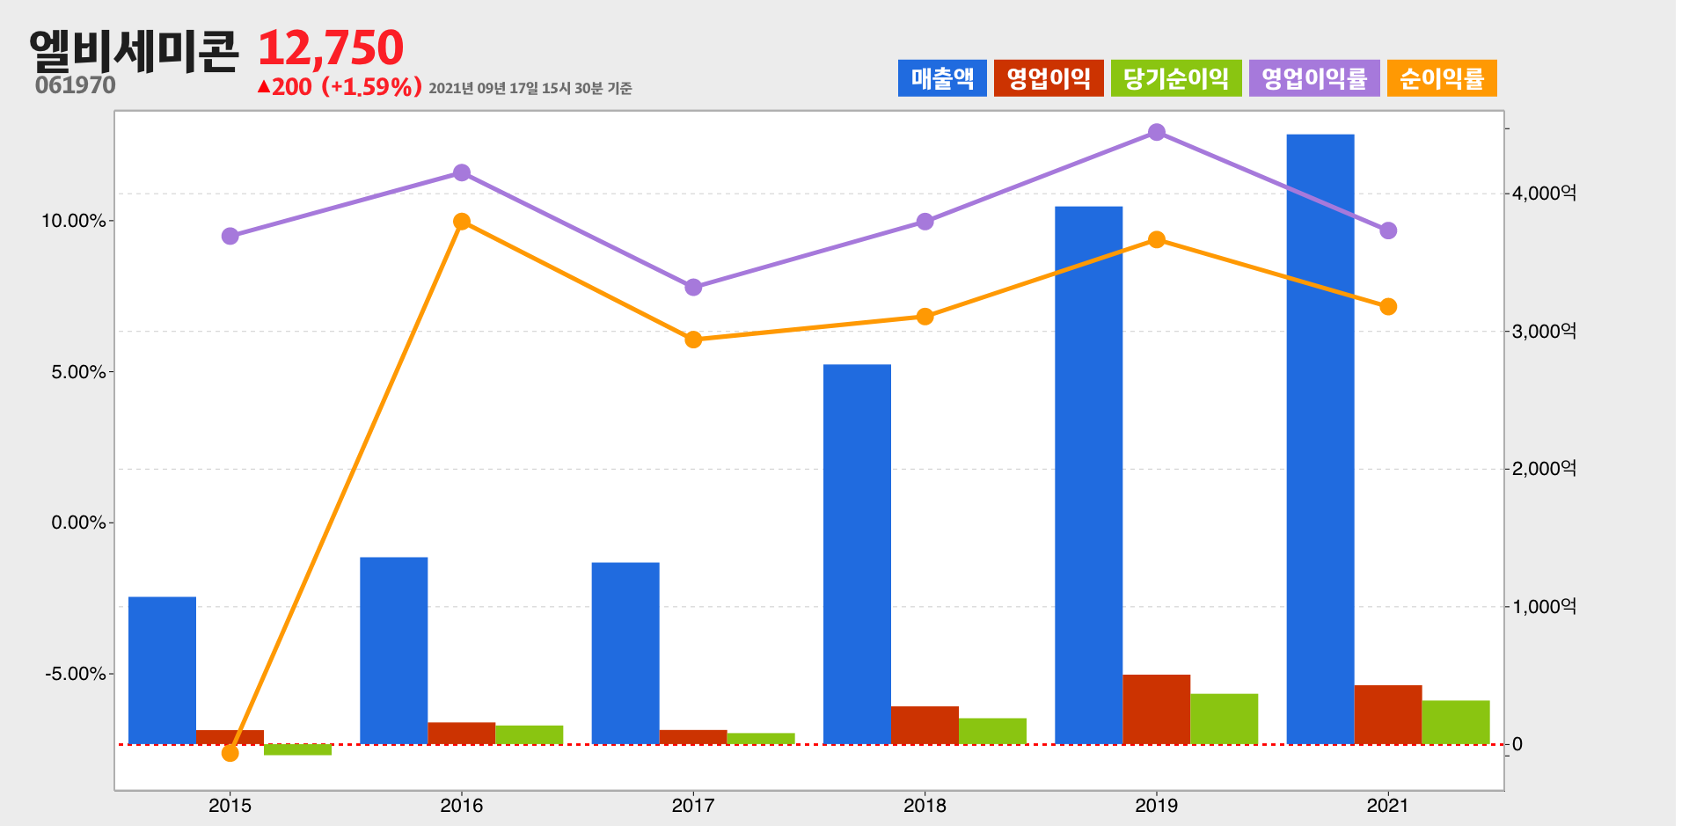Click the 2018 x-axis label

pyautogui.click(x=925, y=806)
